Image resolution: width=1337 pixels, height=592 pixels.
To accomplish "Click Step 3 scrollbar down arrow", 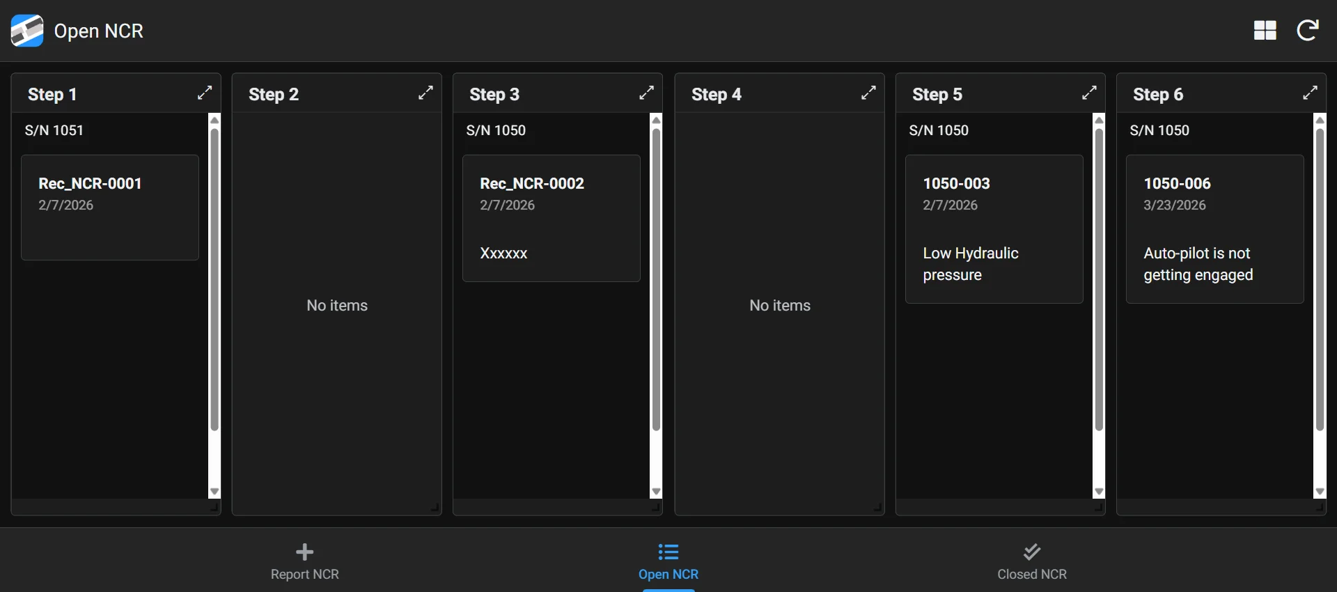I will pyautogui.click(x=656, y=492).
